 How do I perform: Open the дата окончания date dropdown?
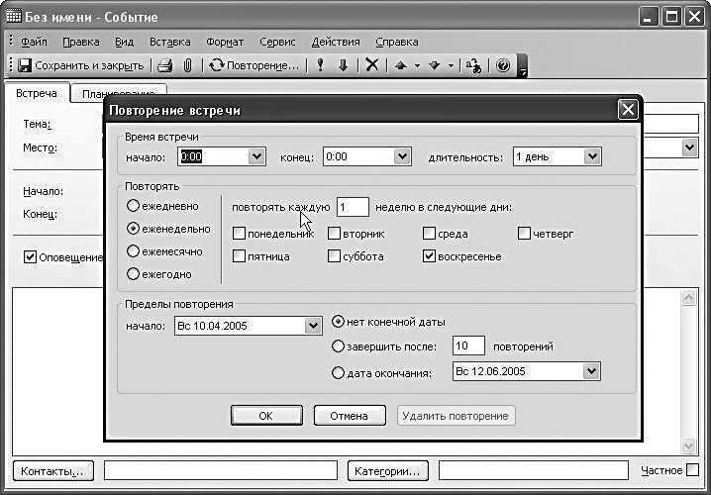[592, 372]
